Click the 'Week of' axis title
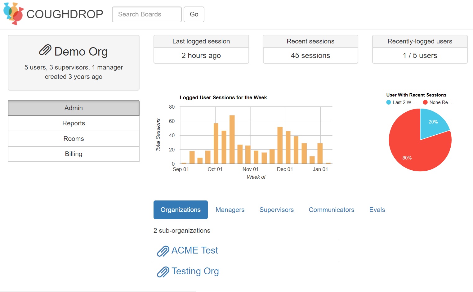Image resolution: width=473 pixels, height=292 pixels. (256, 177)
